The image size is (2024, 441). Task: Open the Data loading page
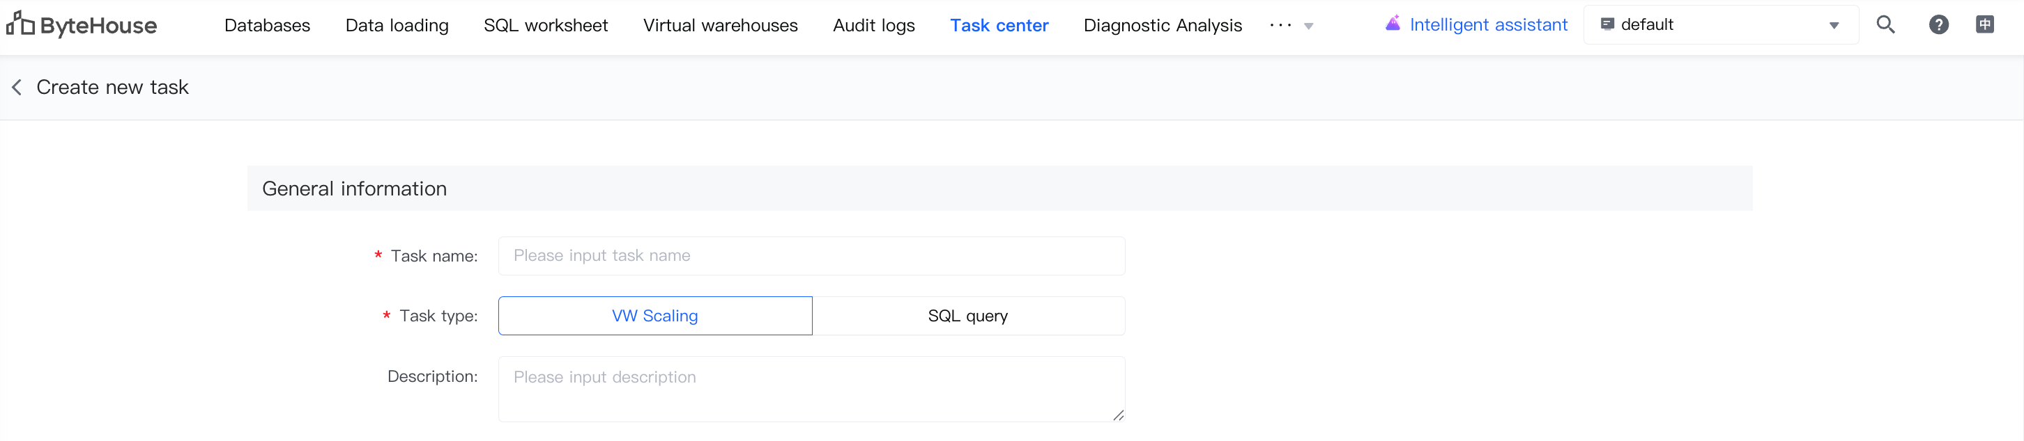(x=397, y=26)
